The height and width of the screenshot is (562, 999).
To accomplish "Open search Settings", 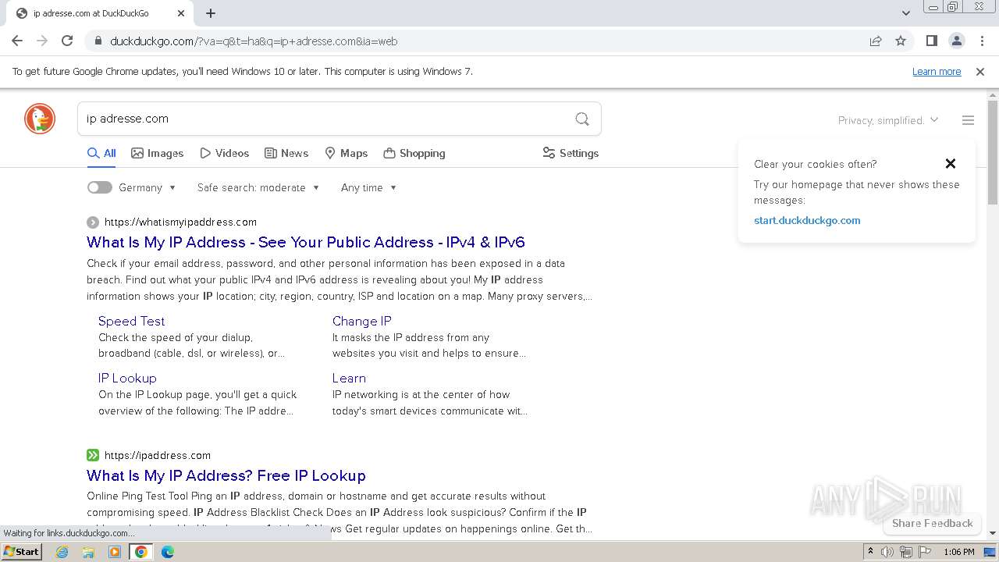I will coord(571,153).
